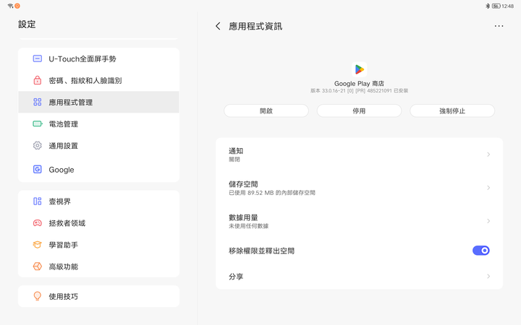Open 壹視界 settings
521x325 pixels.
[x=98, y=201]
